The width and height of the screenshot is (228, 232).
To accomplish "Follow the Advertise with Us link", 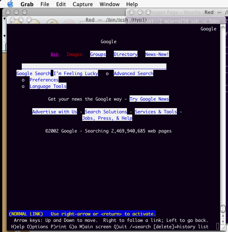I will [54, 111].
